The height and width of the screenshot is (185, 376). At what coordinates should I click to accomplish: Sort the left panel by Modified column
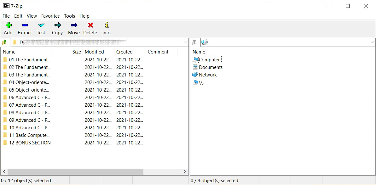94,52
